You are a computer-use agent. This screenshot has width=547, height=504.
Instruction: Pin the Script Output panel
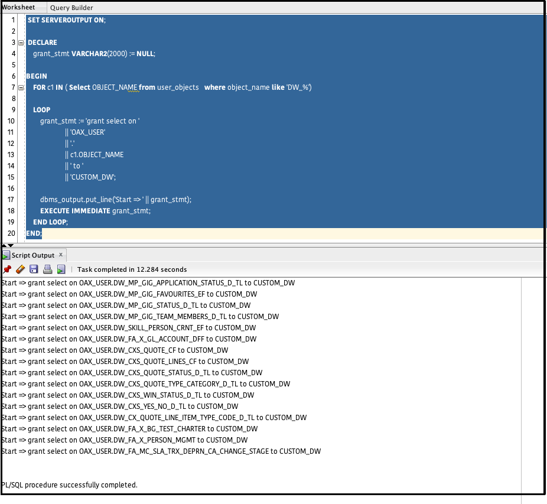click(7, 269)
